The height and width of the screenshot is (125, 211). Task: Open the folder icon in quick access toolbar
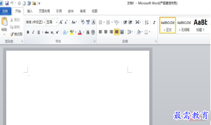[x=34, y=3]
